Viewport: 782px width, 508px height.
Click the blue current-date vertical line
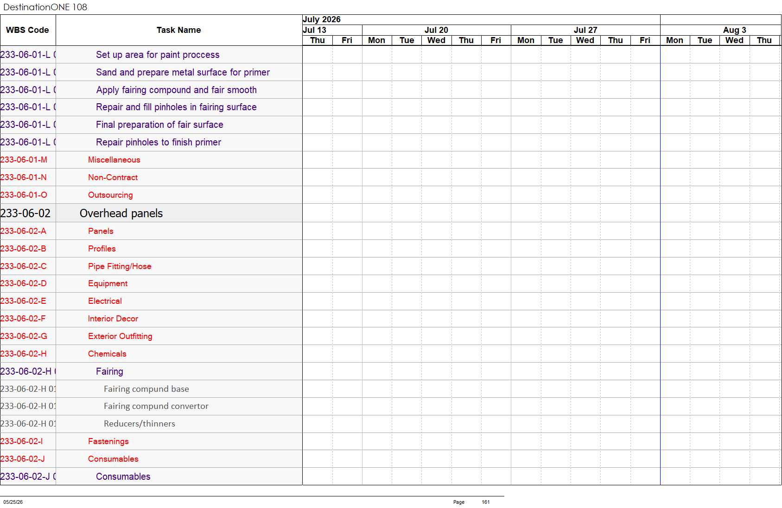pos(660,265)
